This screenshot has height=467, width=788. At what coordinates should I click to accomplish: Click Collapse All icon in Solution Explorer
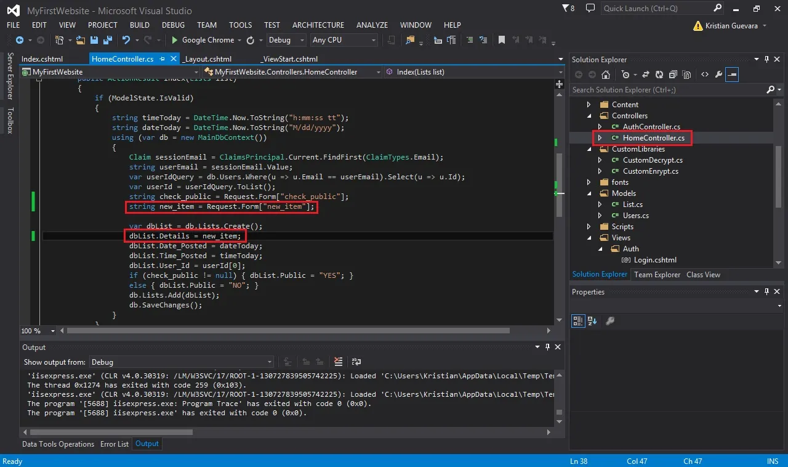tap(672, 75)
